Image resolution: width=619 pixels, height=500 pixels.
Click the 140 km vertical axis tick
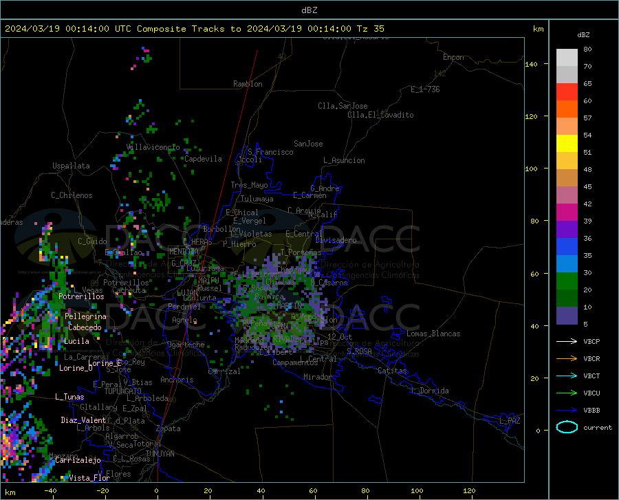[531, 64]
